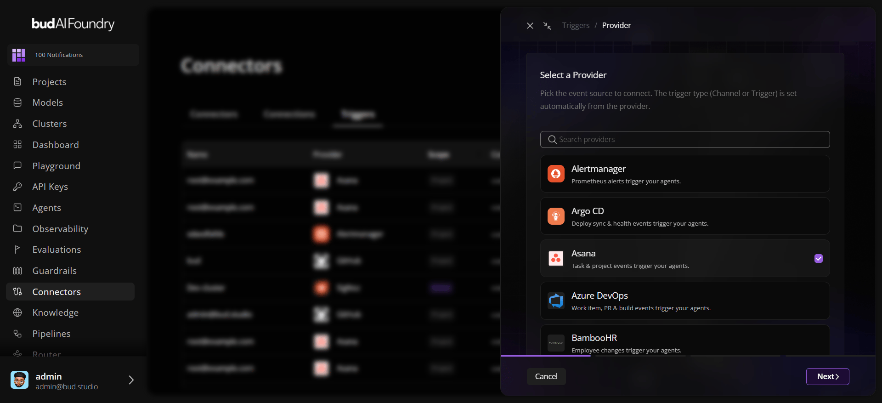The height and width of the screenshot is (403, 882).
Task: Click the "Select a Provider" heading
Action: [x=573, y=75]
